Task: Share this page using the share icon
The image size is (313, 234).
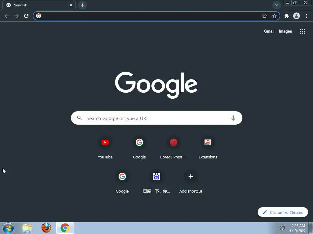Action: (264, 16)
